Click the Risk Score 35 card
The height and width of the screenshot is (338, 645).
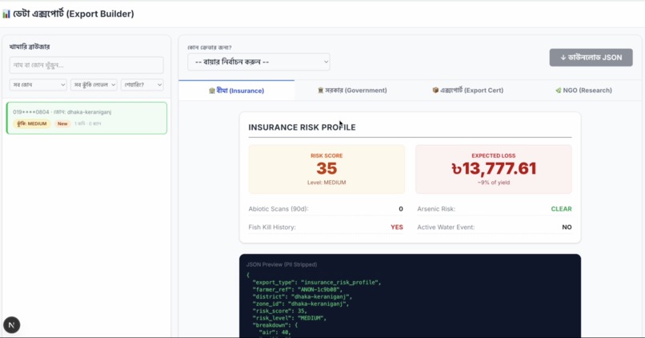pos(327,169)
